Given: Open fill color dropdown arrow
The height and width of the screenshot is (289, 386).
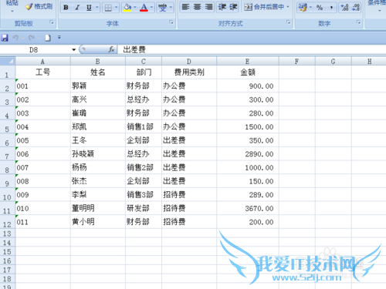Looking at the screenshot, I should tap(135, 8).
